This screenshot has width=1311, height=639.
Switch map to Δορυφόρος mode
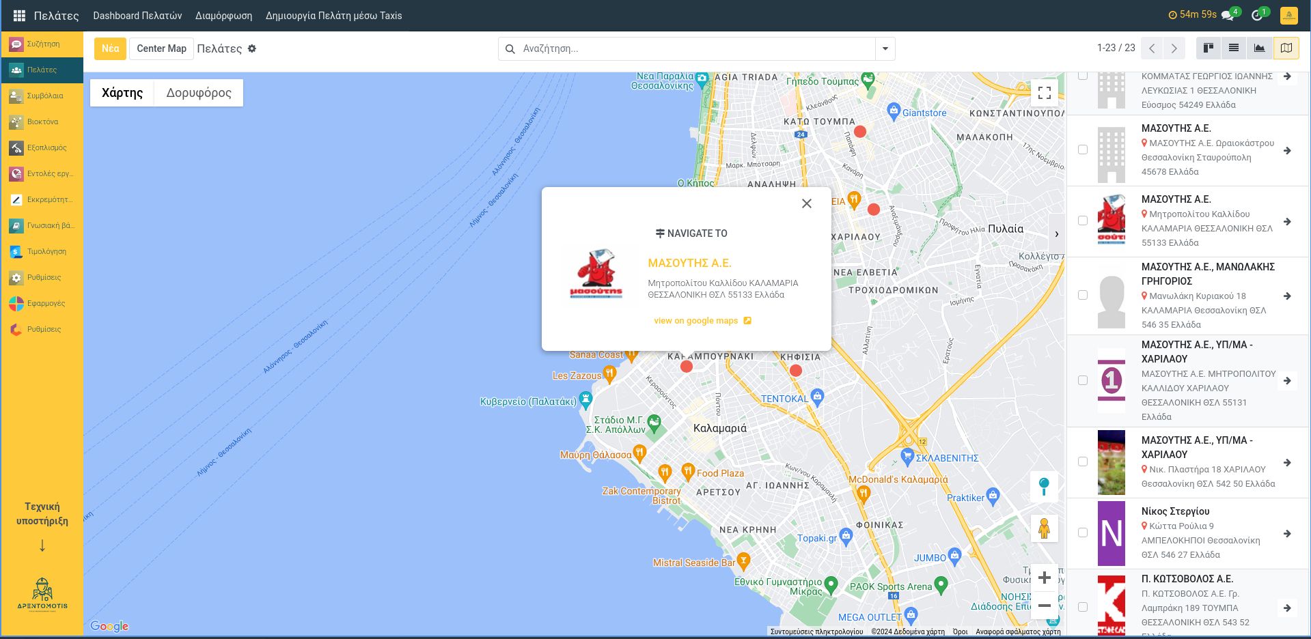199,93
